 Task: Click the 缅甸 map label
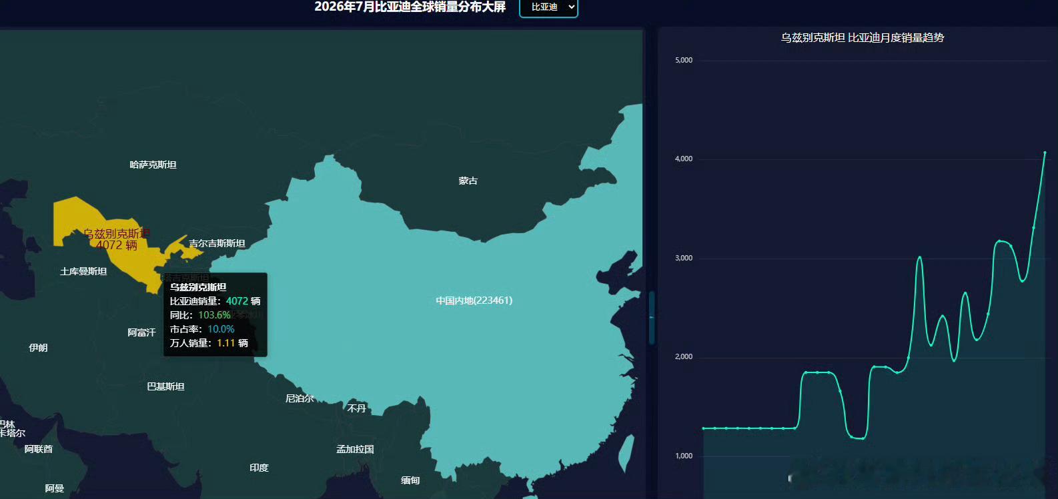[x=410, y=480]
